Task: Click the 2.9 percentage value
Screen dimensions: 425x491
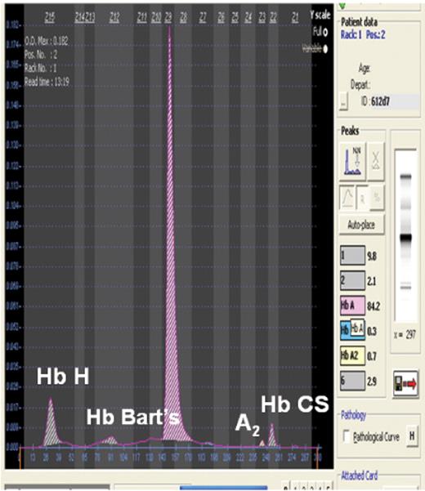Action: [372, 381]
